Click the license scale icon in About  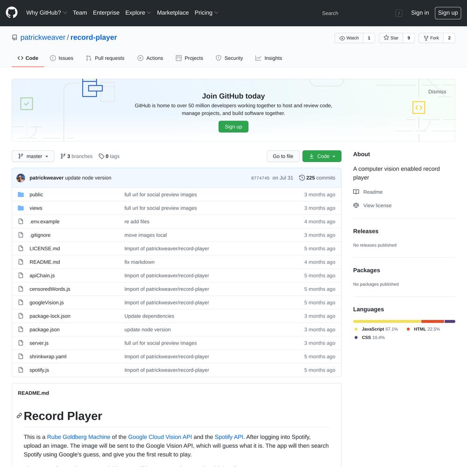(356, 205)
